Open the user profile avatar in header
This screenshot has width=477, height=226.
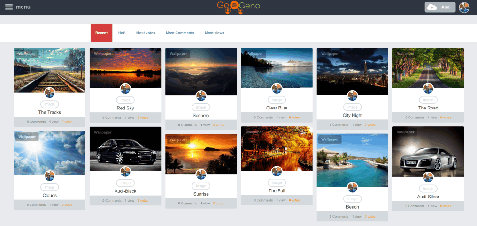[464, 7]
